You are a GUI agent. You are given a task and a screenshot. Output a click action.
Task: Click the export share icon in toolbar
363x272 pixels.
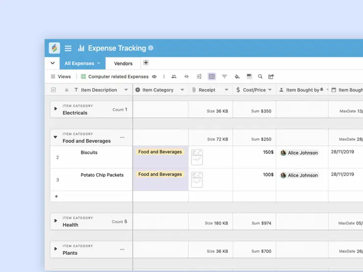click(271, 76)
